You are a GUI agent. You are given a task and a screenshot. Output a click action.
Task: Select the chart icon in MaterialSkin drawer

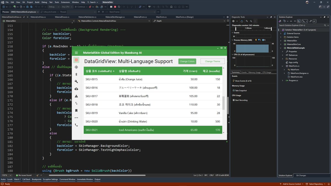pyautogui.click(x=76, y=60)
